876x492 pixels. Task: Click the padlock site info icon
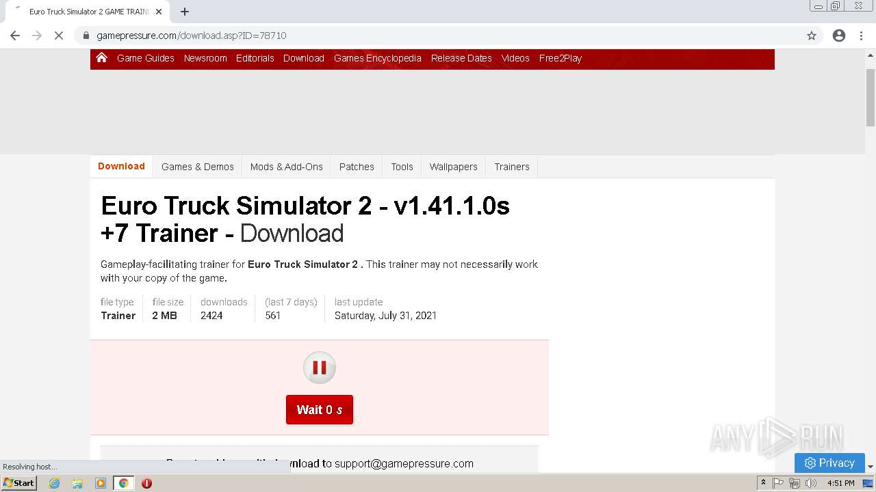coord(86,36)
